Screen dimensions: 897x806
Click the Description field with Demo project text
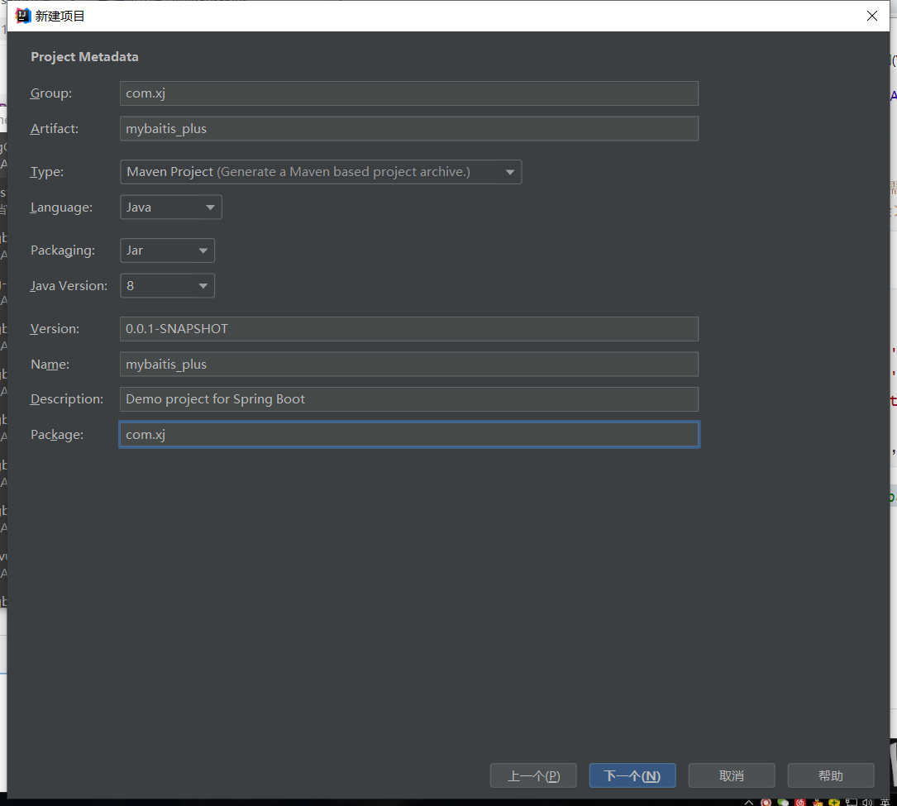click(409, 399)
